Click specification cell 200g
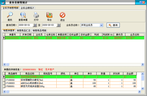 (48, 86)
